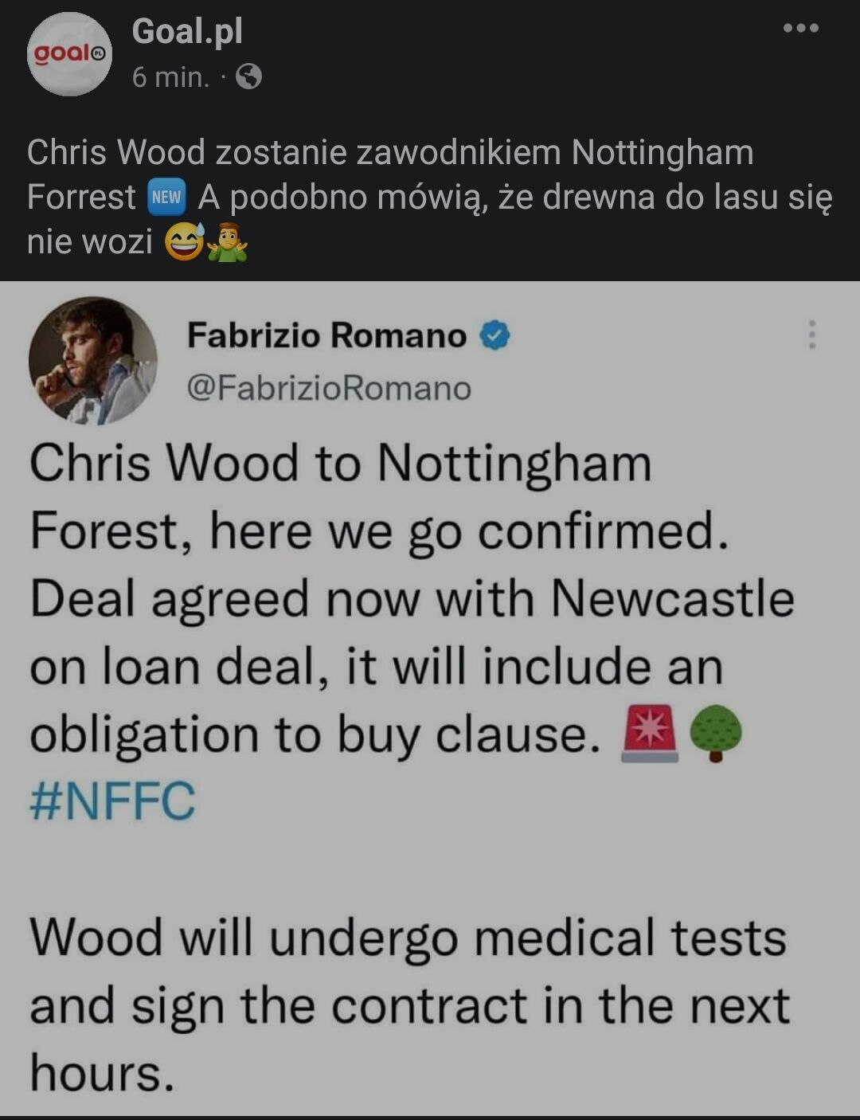This screenshot has width=860, height=1120.
Task: Click the blue verified checkmark badge
Action: (494, 335)
